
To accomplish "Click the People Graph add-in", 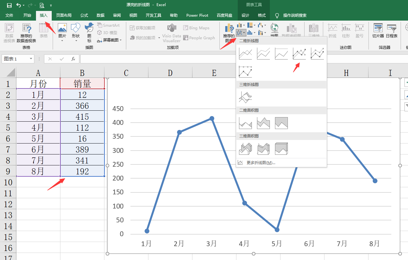I will pos(199,38).
